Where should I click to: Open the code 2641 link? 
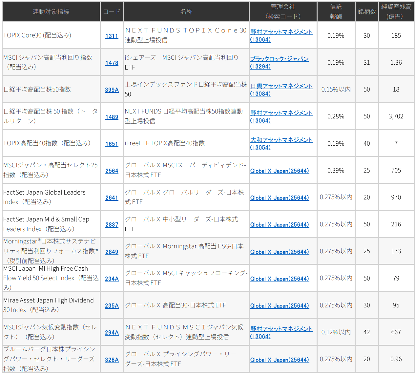[x=112, y=197]
